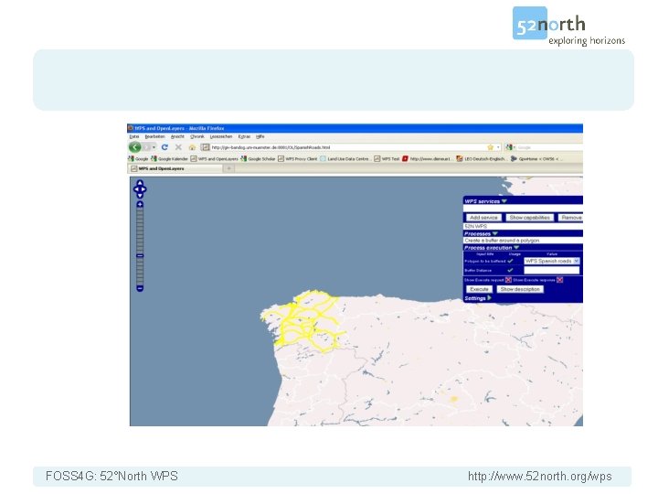658x494 pixels.
Task: Open the WPS Spanish roads dropdown
Action: pyautogui.click(x=552, y=261)
